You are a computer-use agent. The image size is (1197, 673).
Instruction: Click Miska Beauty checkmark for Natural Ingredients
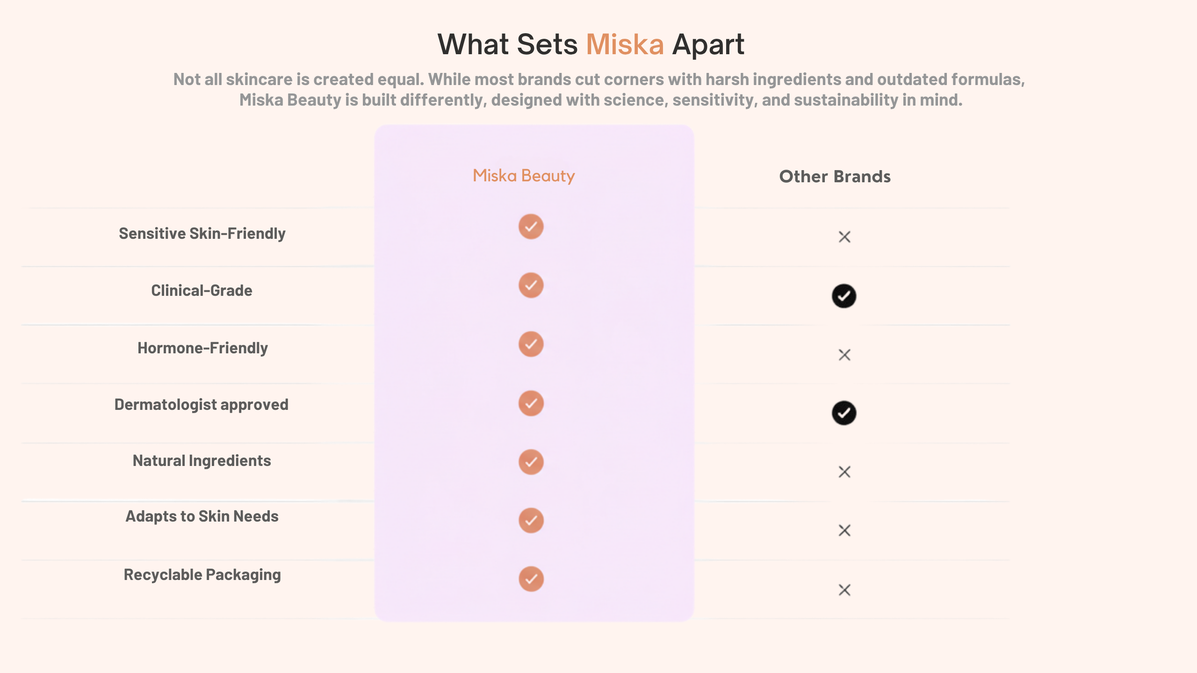click(x=531, y=462)
